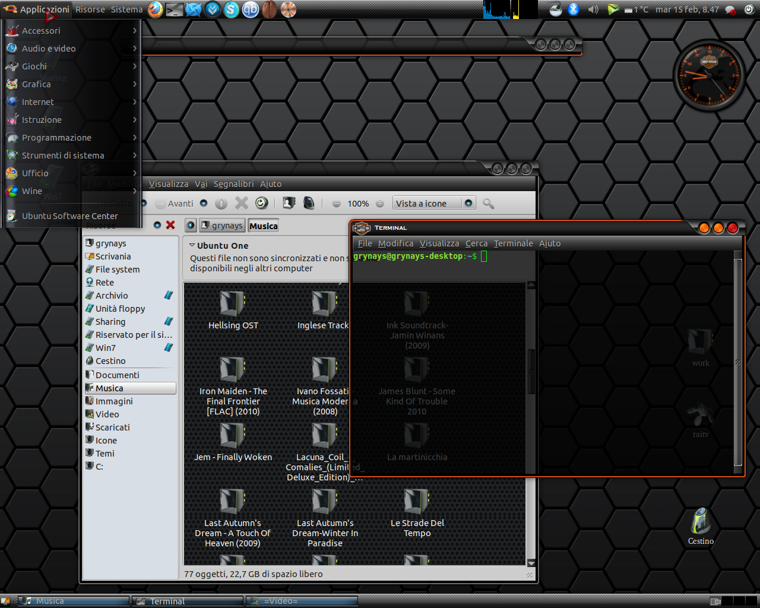760x608 pixels.
Task: Open Ubuntu Software Center from the menu
Action: click(69, 216)
